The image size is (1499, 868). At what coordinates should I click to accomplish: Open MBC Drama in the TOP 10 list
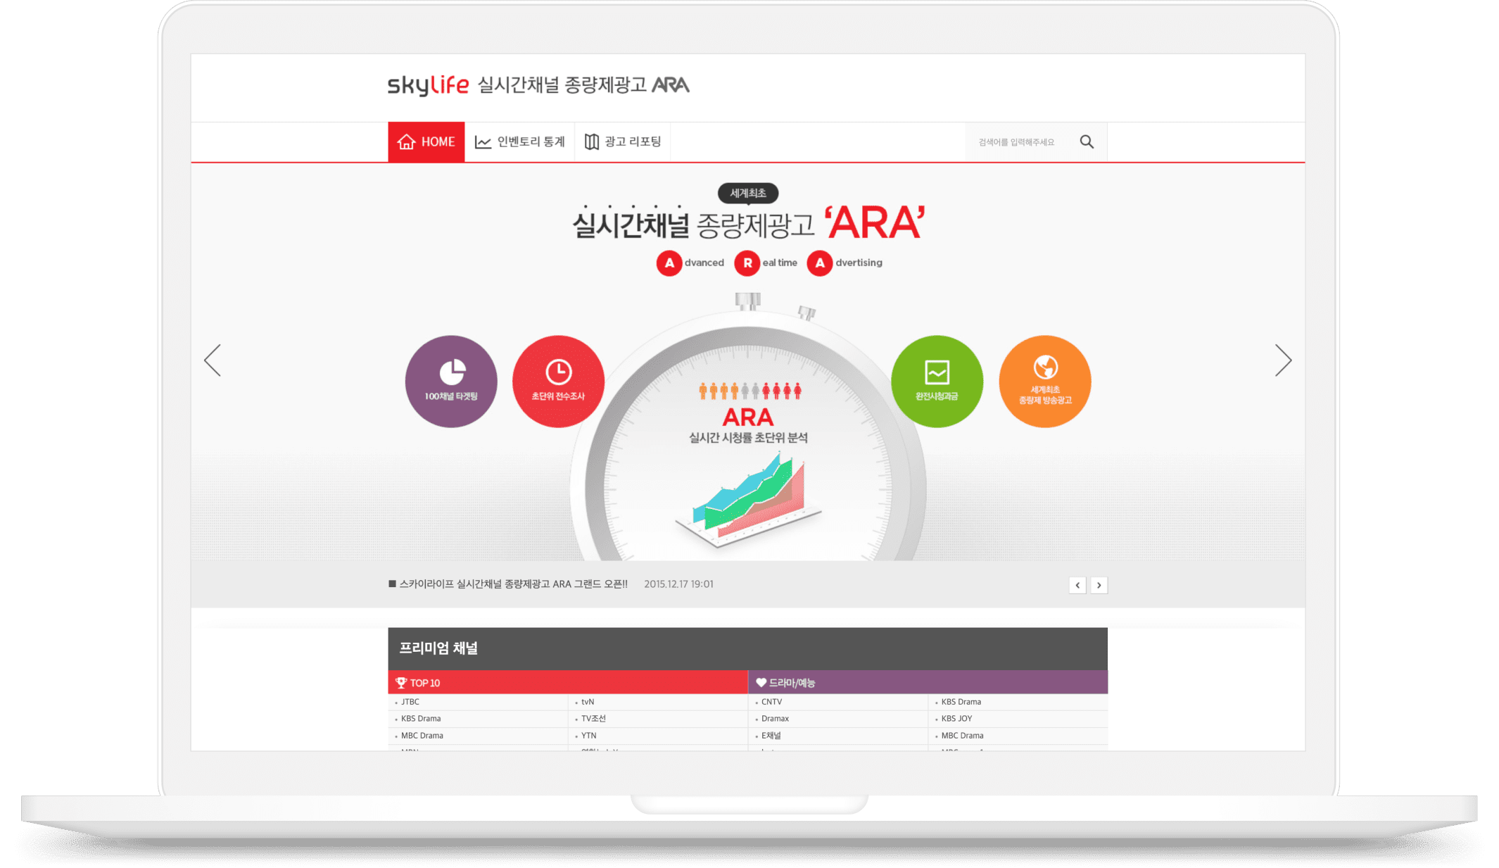click(x=422, y=736)
